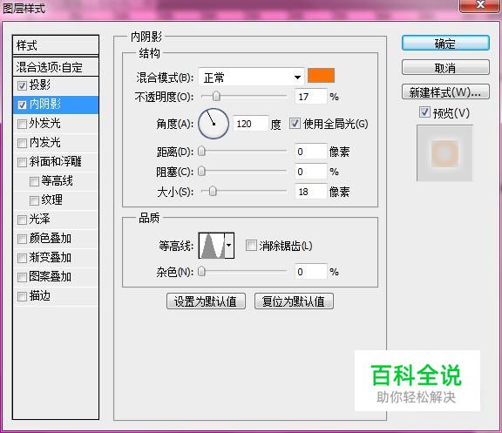Screen dimensions: 502x433
Task: Click the angle dial control
Action: (x=214, y=124)
